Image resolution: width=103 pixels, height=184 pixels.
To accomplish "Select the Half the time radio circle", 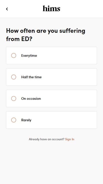I will tap(14, 77).
